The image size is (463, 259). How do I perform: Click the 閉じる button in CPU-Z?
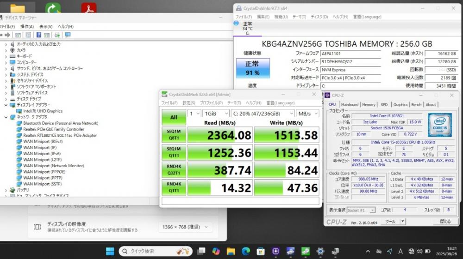coord(445,222)
